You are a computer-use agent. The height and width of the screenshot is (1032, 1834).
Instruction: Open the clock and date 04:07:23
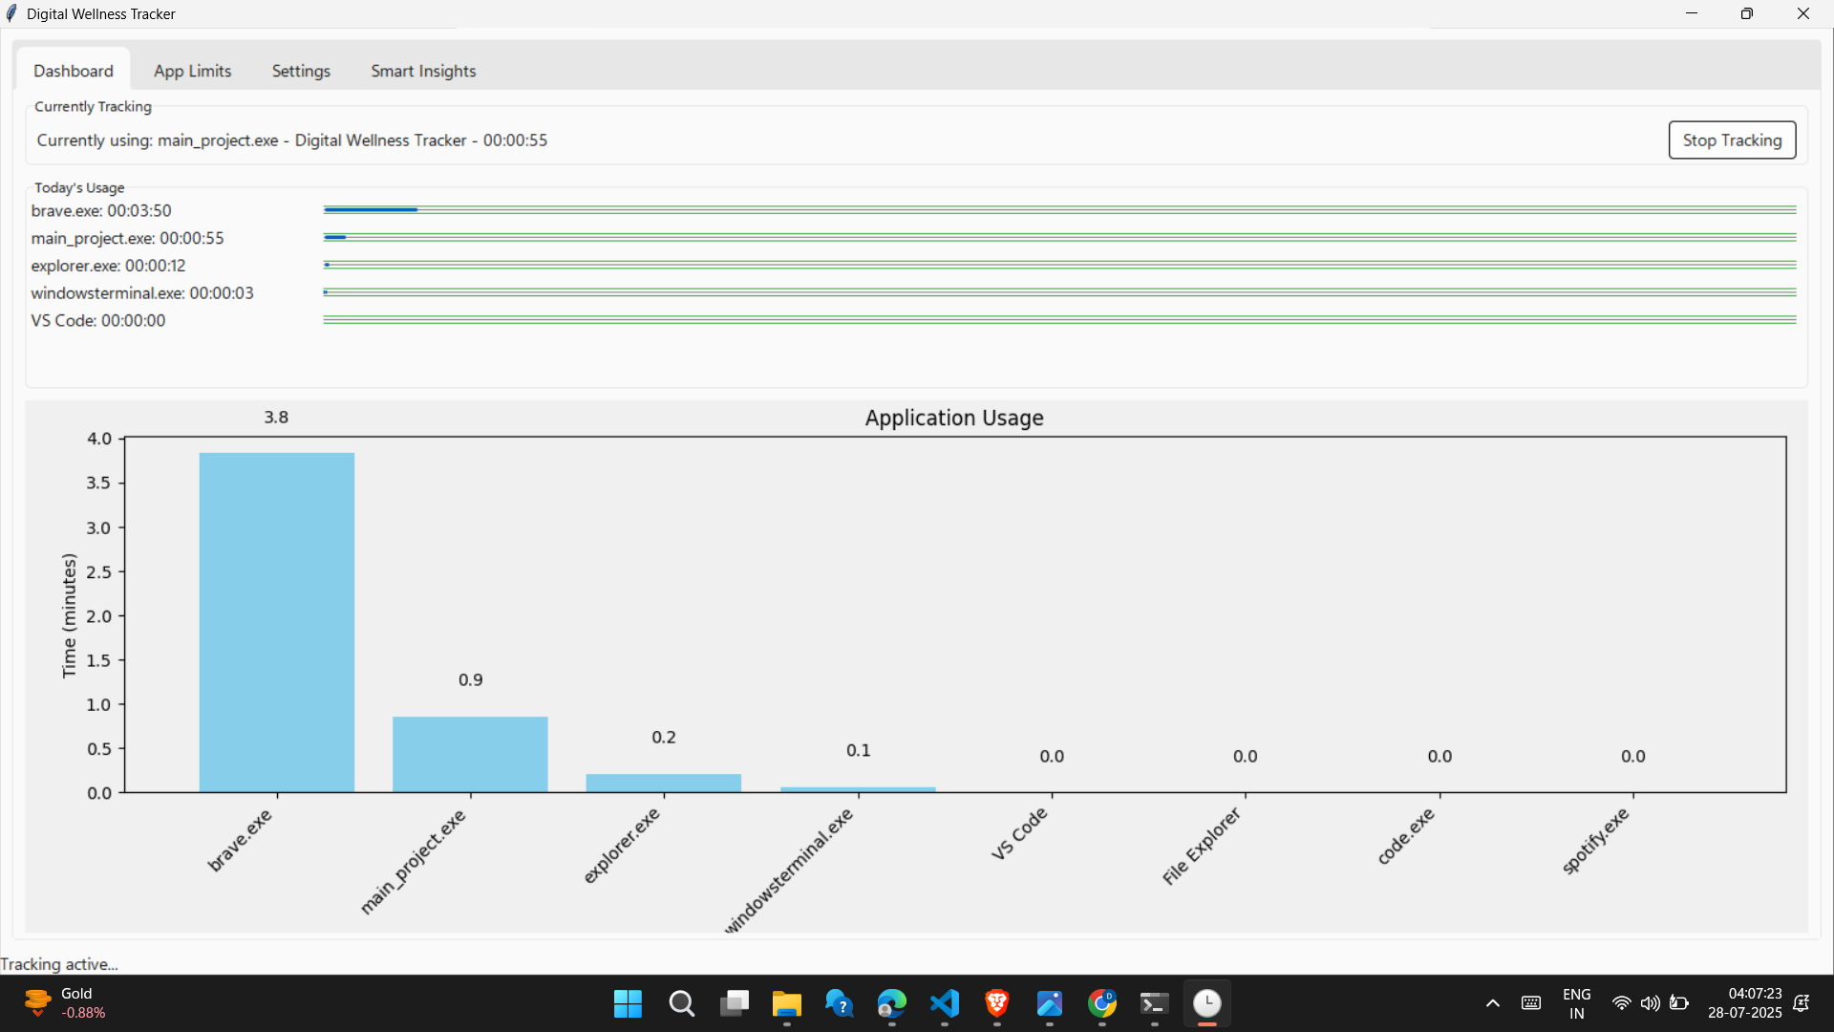pos(1745,1003)
